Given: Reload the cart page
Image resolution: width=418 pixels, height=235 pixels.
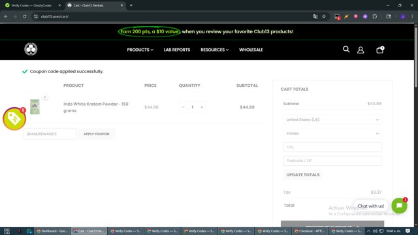Looking at the screenshot, I should coord(25,16).
